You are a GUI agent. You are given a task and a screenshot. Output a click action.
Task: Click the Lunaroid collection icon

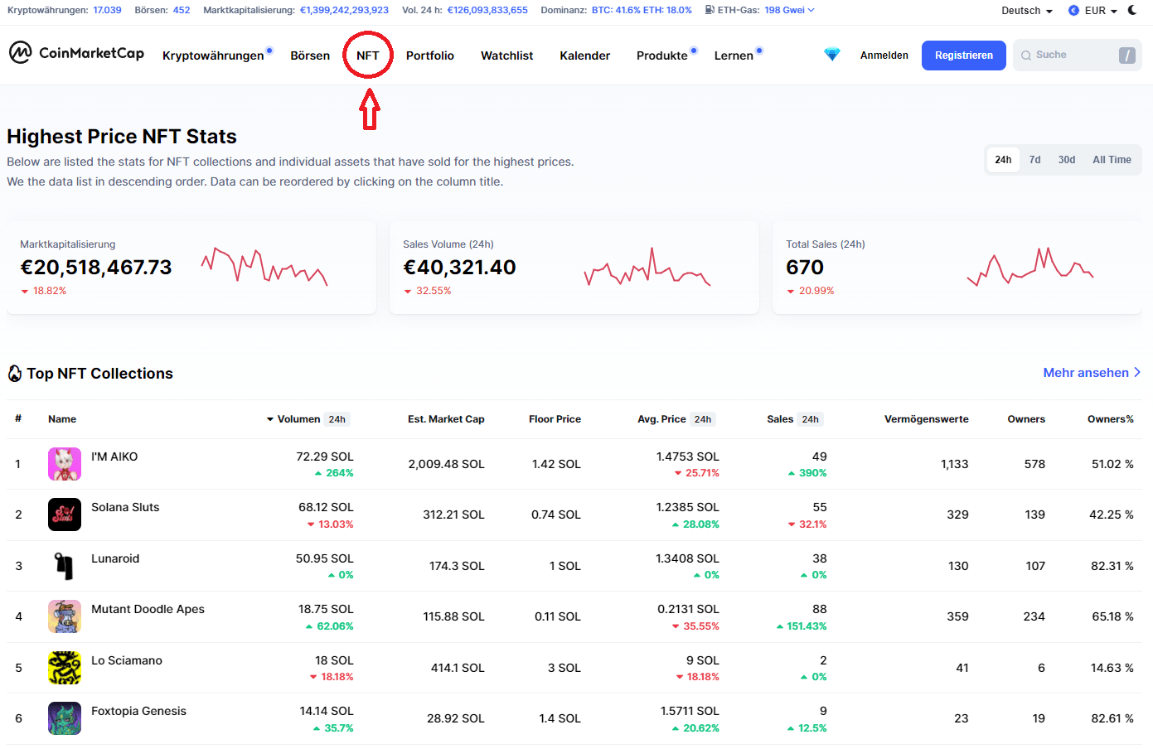[x=65, y=566]
